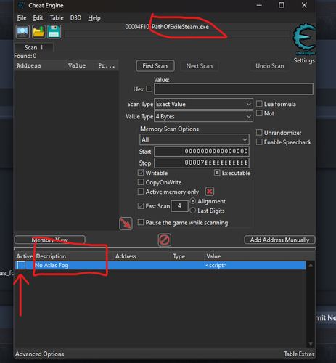
Task: Open Cheat Engine logo settings
Action: 304,38
